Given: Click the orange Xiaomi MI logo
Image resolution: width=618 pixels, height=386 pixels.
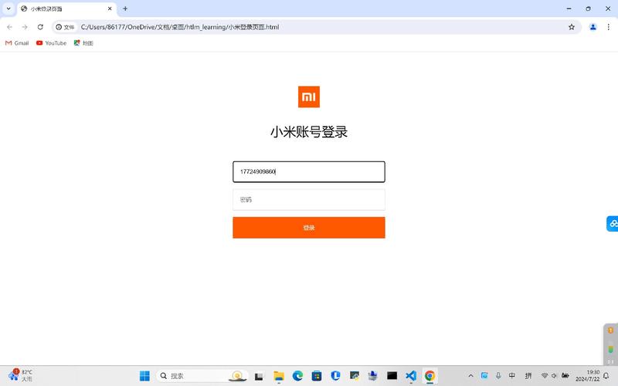Looking at the screenshot, I should (308, 96).
